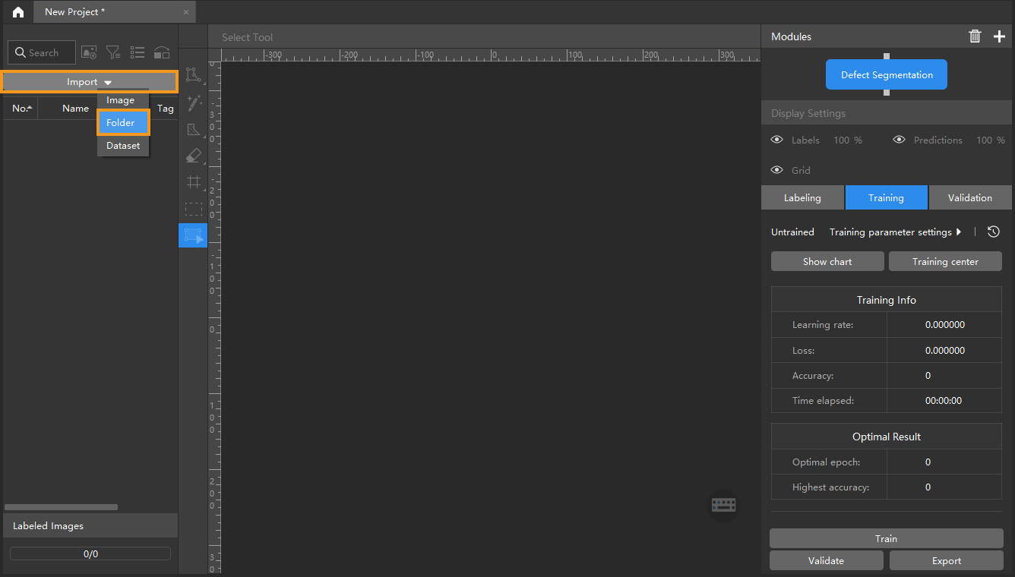
Task: Focus the image Search field
Action: coord(42,52)
